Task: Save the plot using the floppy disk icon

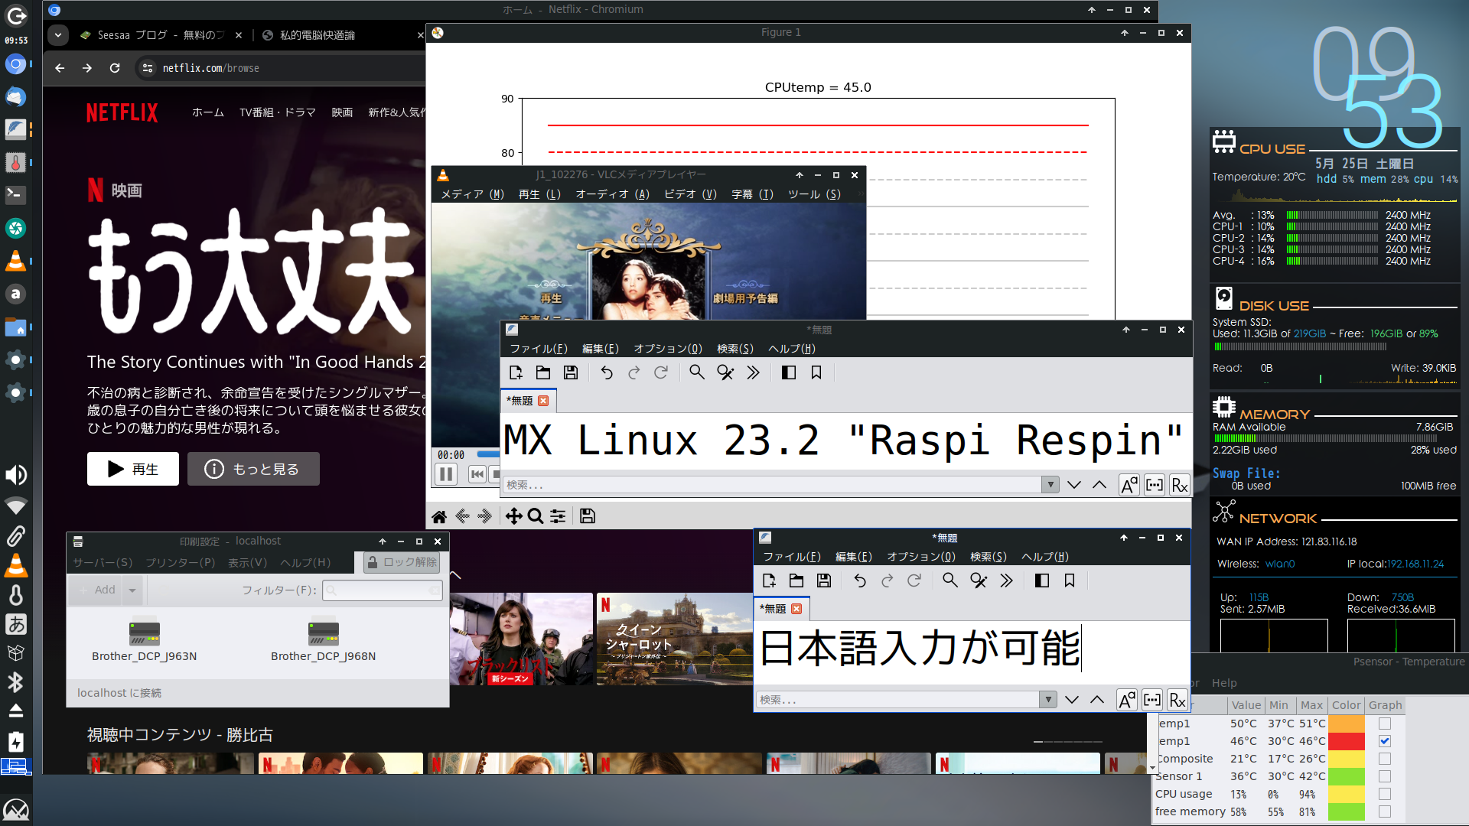Action: coord(587,515)
